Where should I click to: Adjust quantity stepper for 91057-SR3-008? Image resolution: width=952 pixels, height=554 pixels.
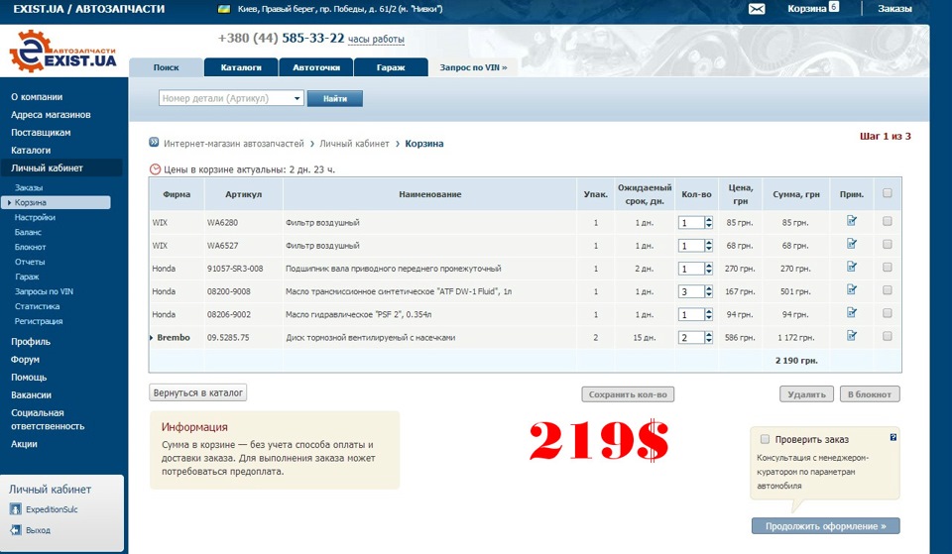(708, 269)
